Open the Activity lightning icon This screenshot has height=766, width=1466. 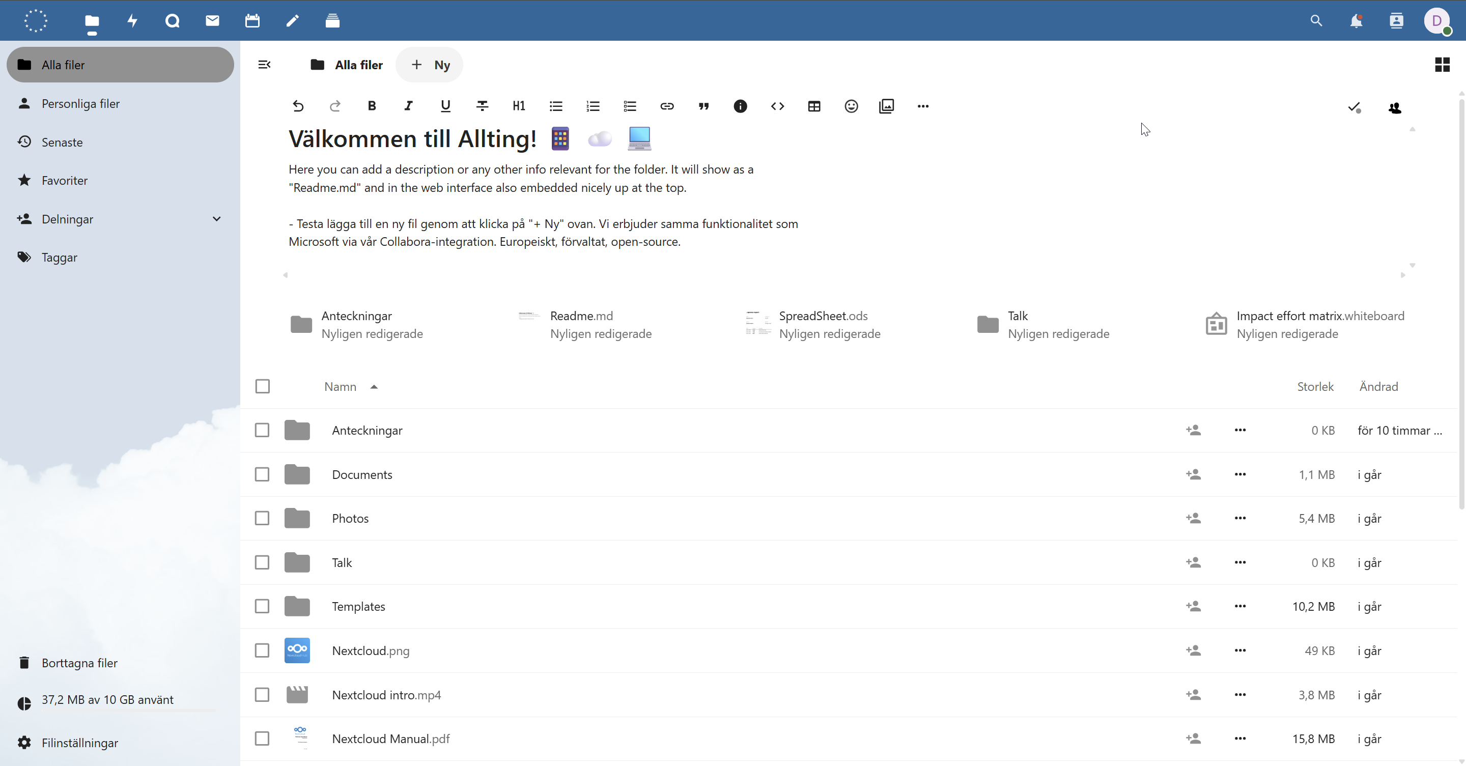pos(132,21)
